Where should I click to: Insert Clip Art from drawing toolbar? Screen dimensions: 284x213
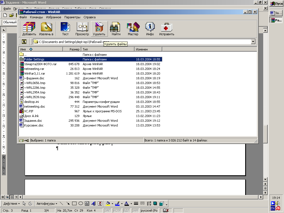100,204
